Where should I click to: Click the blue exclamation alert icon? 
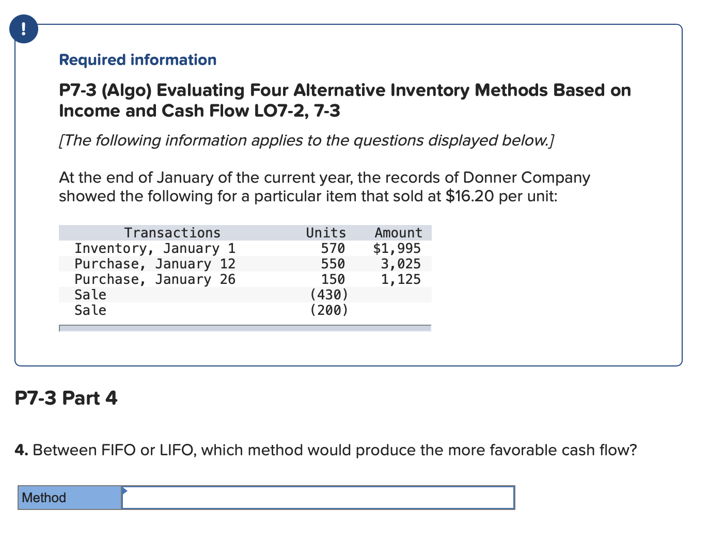click(x=23, y=29)
